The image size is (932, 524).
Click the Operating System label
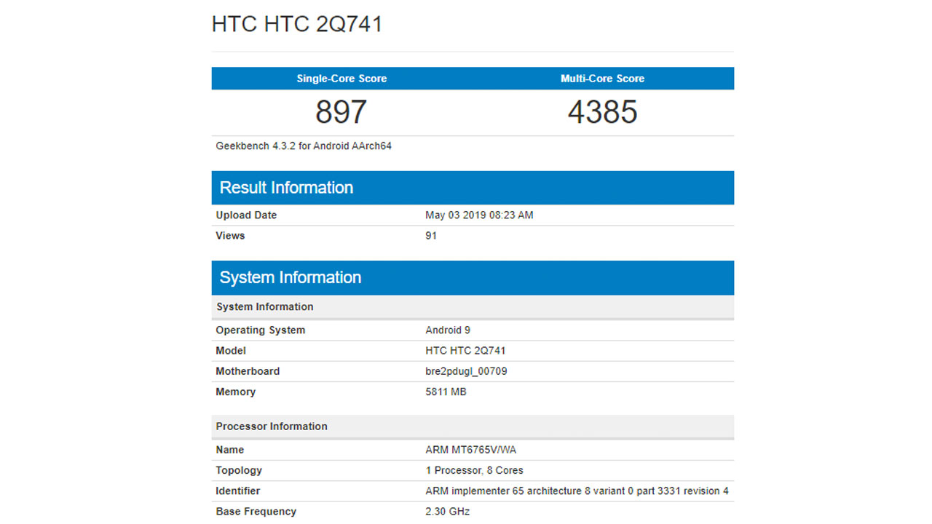261,330
